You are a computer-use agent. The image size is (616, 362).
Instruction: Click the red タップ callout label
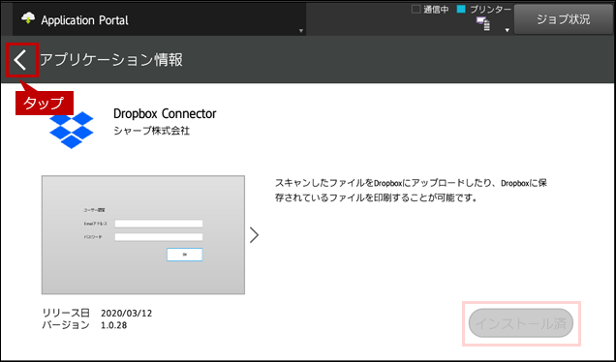(x=44, y=104)
